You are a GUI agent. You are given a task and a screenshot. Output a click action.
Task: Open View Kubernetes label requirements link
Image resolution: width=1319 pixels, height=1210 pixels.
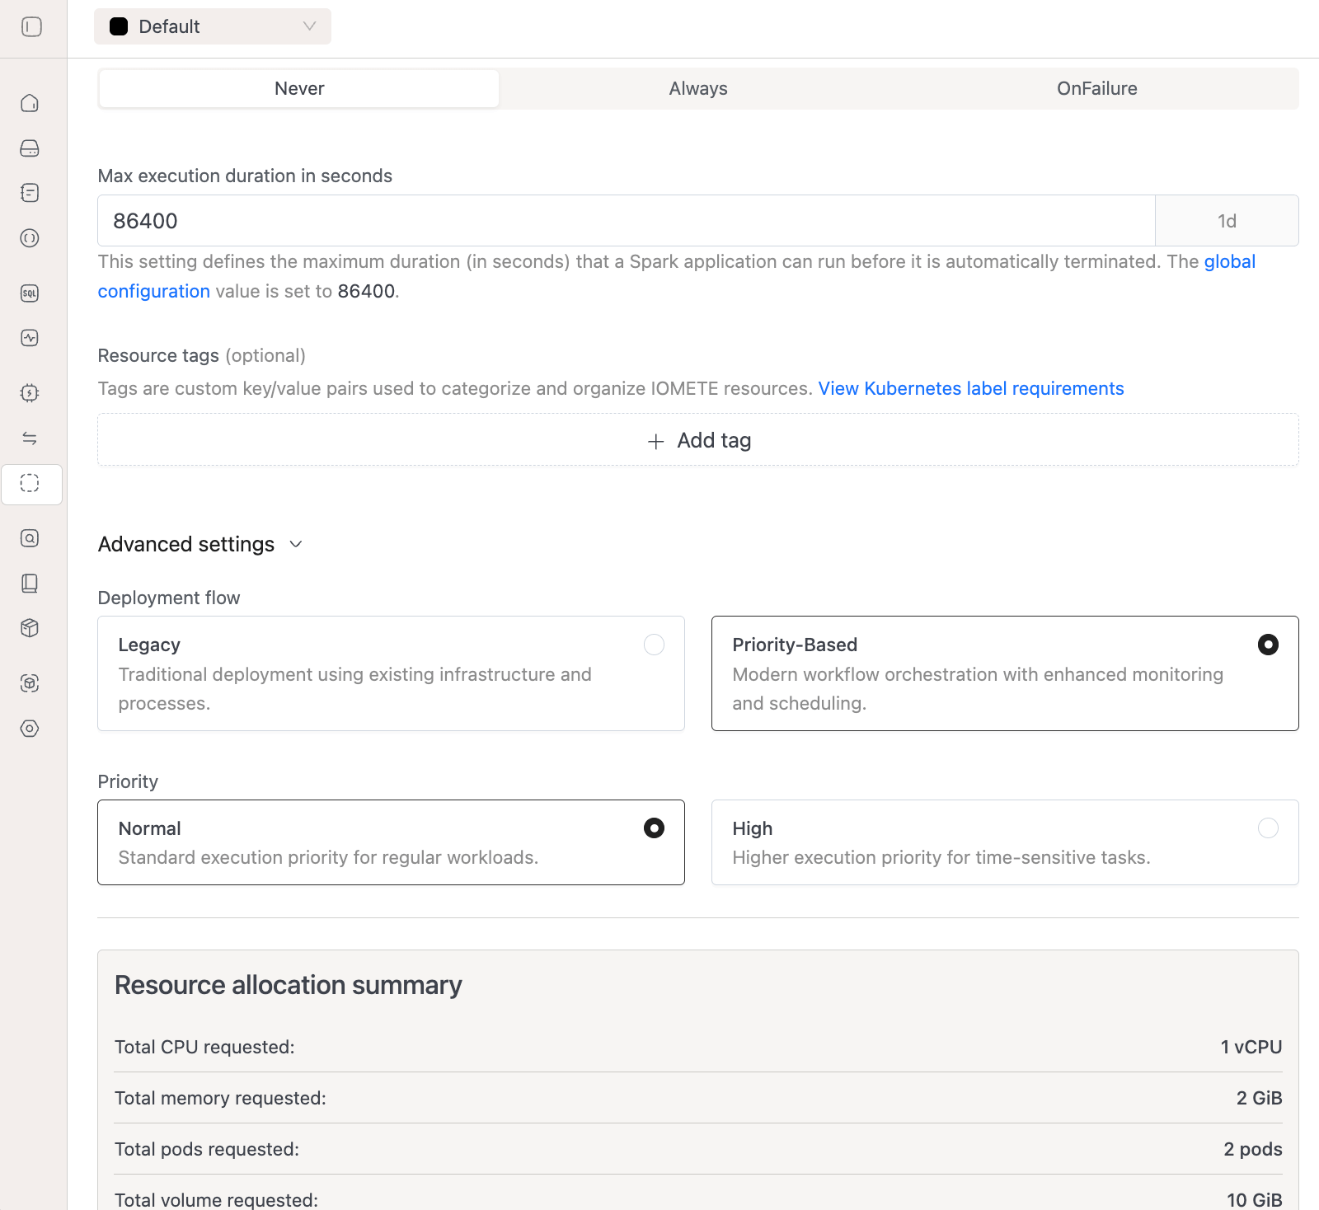[x=970, y=388]
